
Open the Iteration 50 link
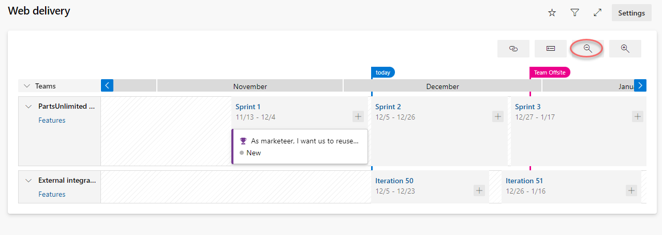point(394,181)
